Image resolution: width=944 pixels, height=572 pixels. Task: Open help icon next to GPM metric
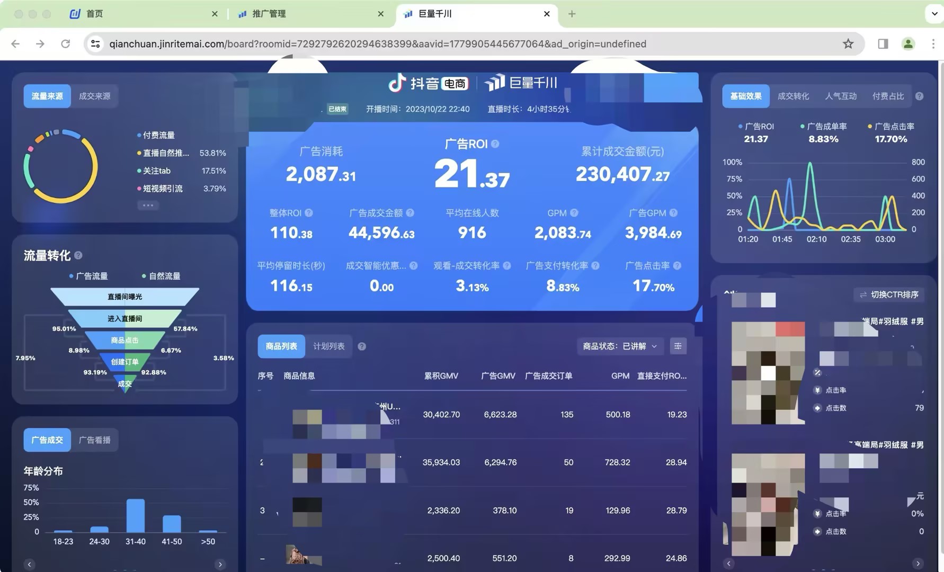click(574, 213)
